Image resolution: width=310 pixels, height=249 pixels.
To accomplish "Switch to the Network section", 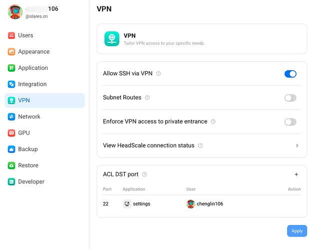I will [x=45, y=117].
